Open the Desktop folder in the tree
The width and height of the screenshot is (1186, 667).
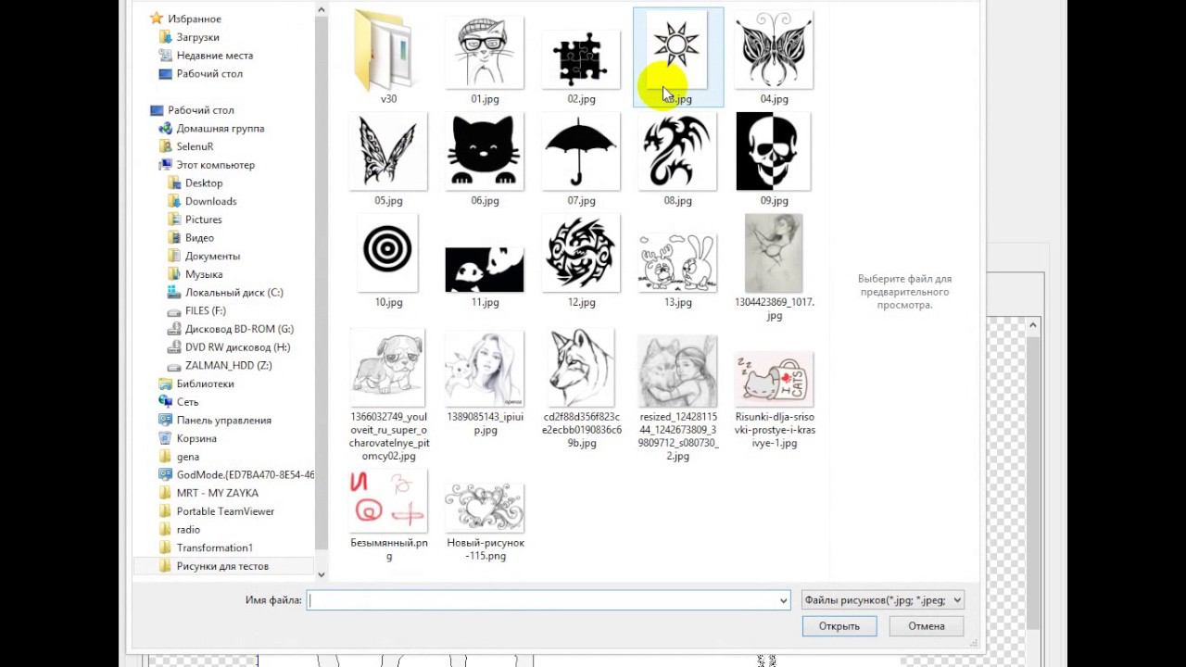pos(204,182)
